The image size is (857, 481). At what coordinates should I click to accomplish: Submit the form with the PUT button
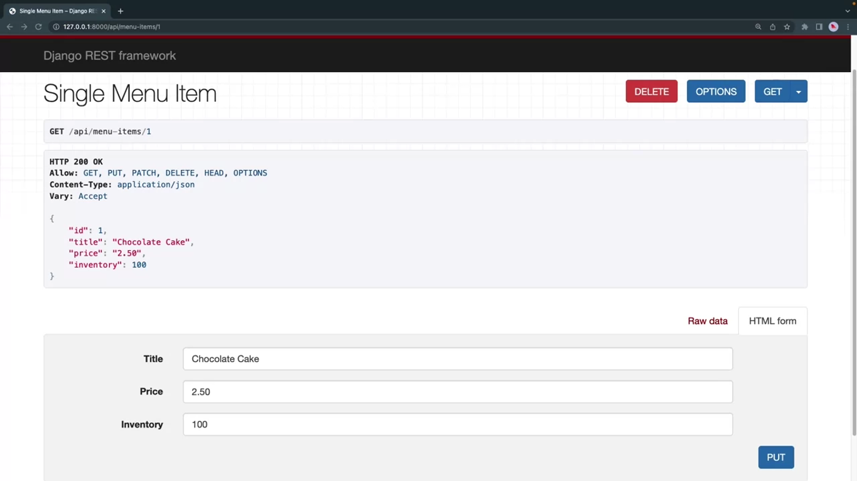pyautogui.click(x=776, y=457)
